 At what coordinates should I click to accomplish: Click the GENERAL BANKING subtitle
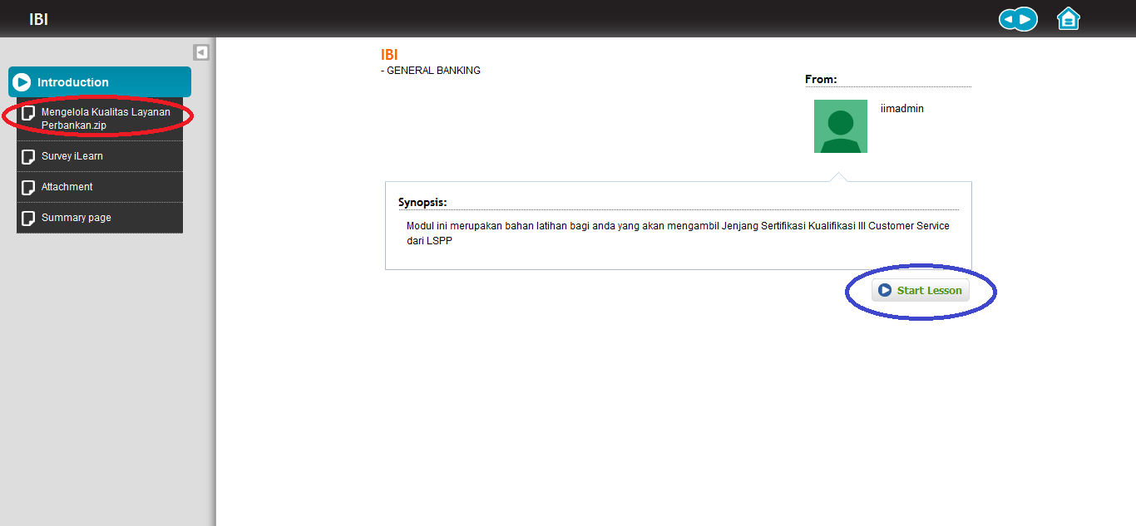coord(433,71)
